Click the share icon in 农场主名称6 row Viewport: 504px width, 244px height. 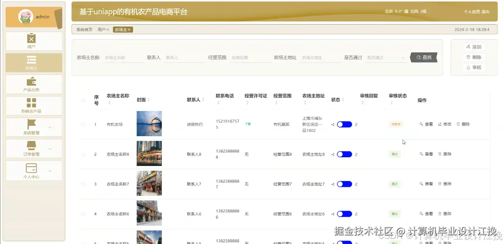333,214
